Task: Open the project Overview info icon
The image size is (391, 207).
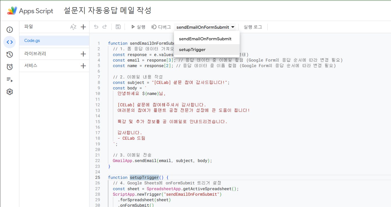Action: [10, 30]
